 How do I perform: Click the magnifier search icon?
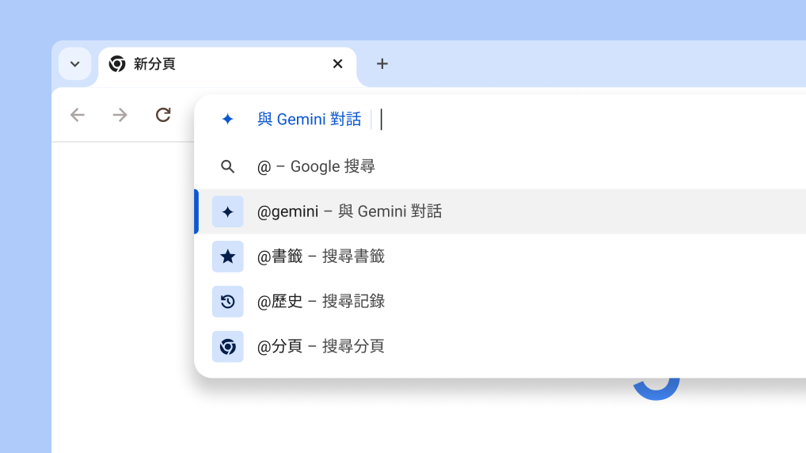coord(228,166)
